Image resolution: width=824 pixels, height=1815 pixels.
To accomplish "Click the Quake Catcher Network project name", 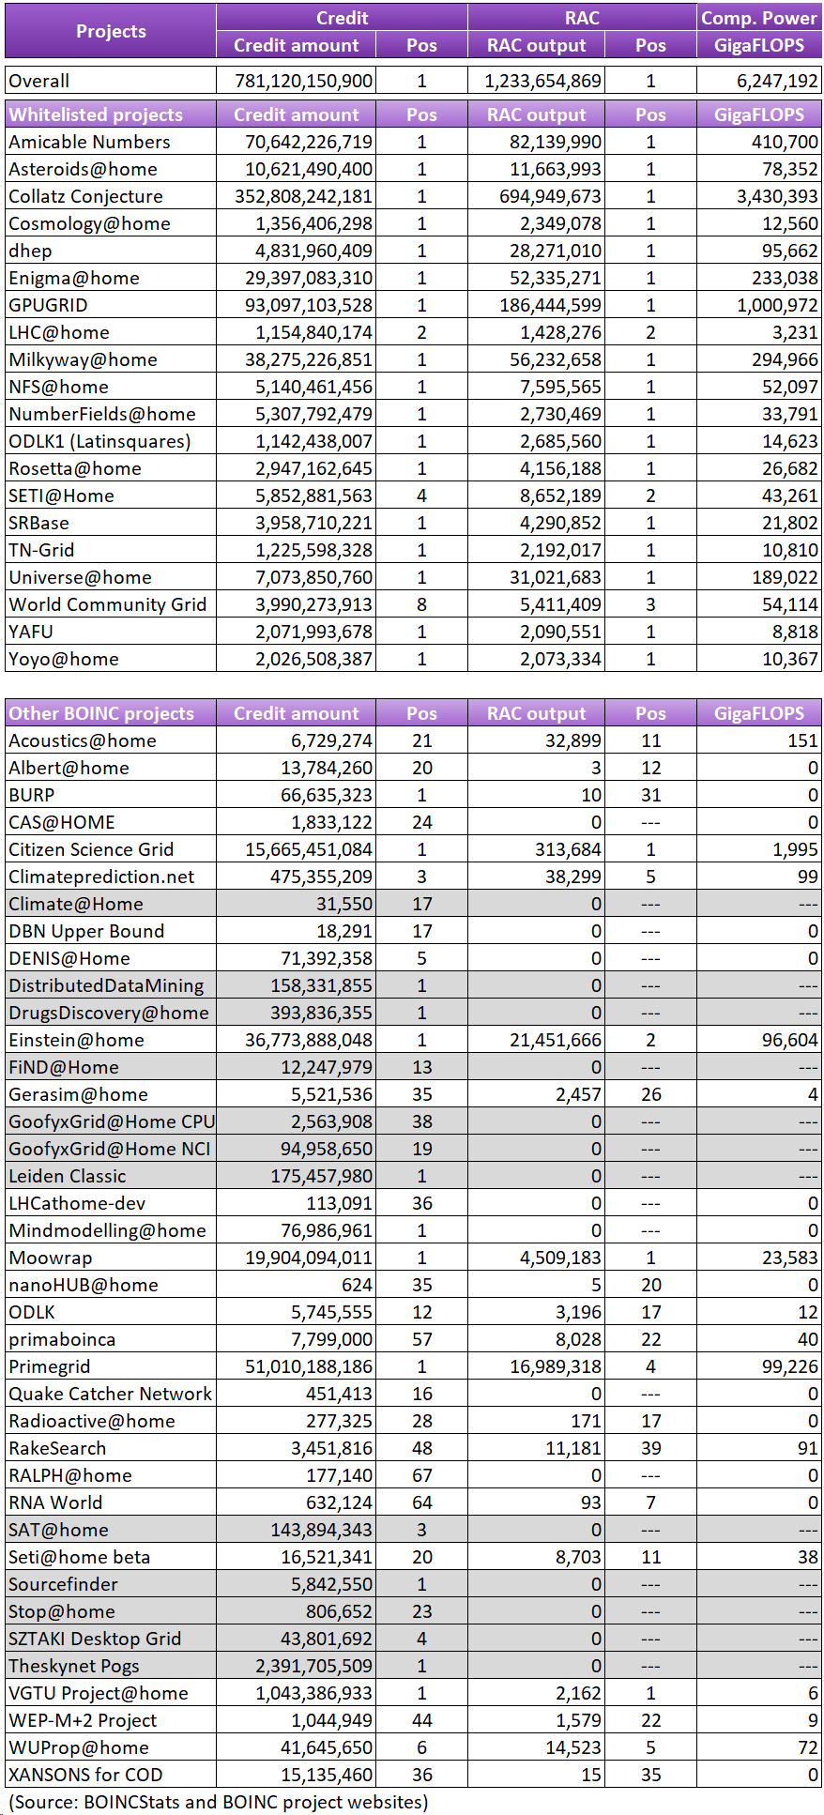I will [111, 1394].
